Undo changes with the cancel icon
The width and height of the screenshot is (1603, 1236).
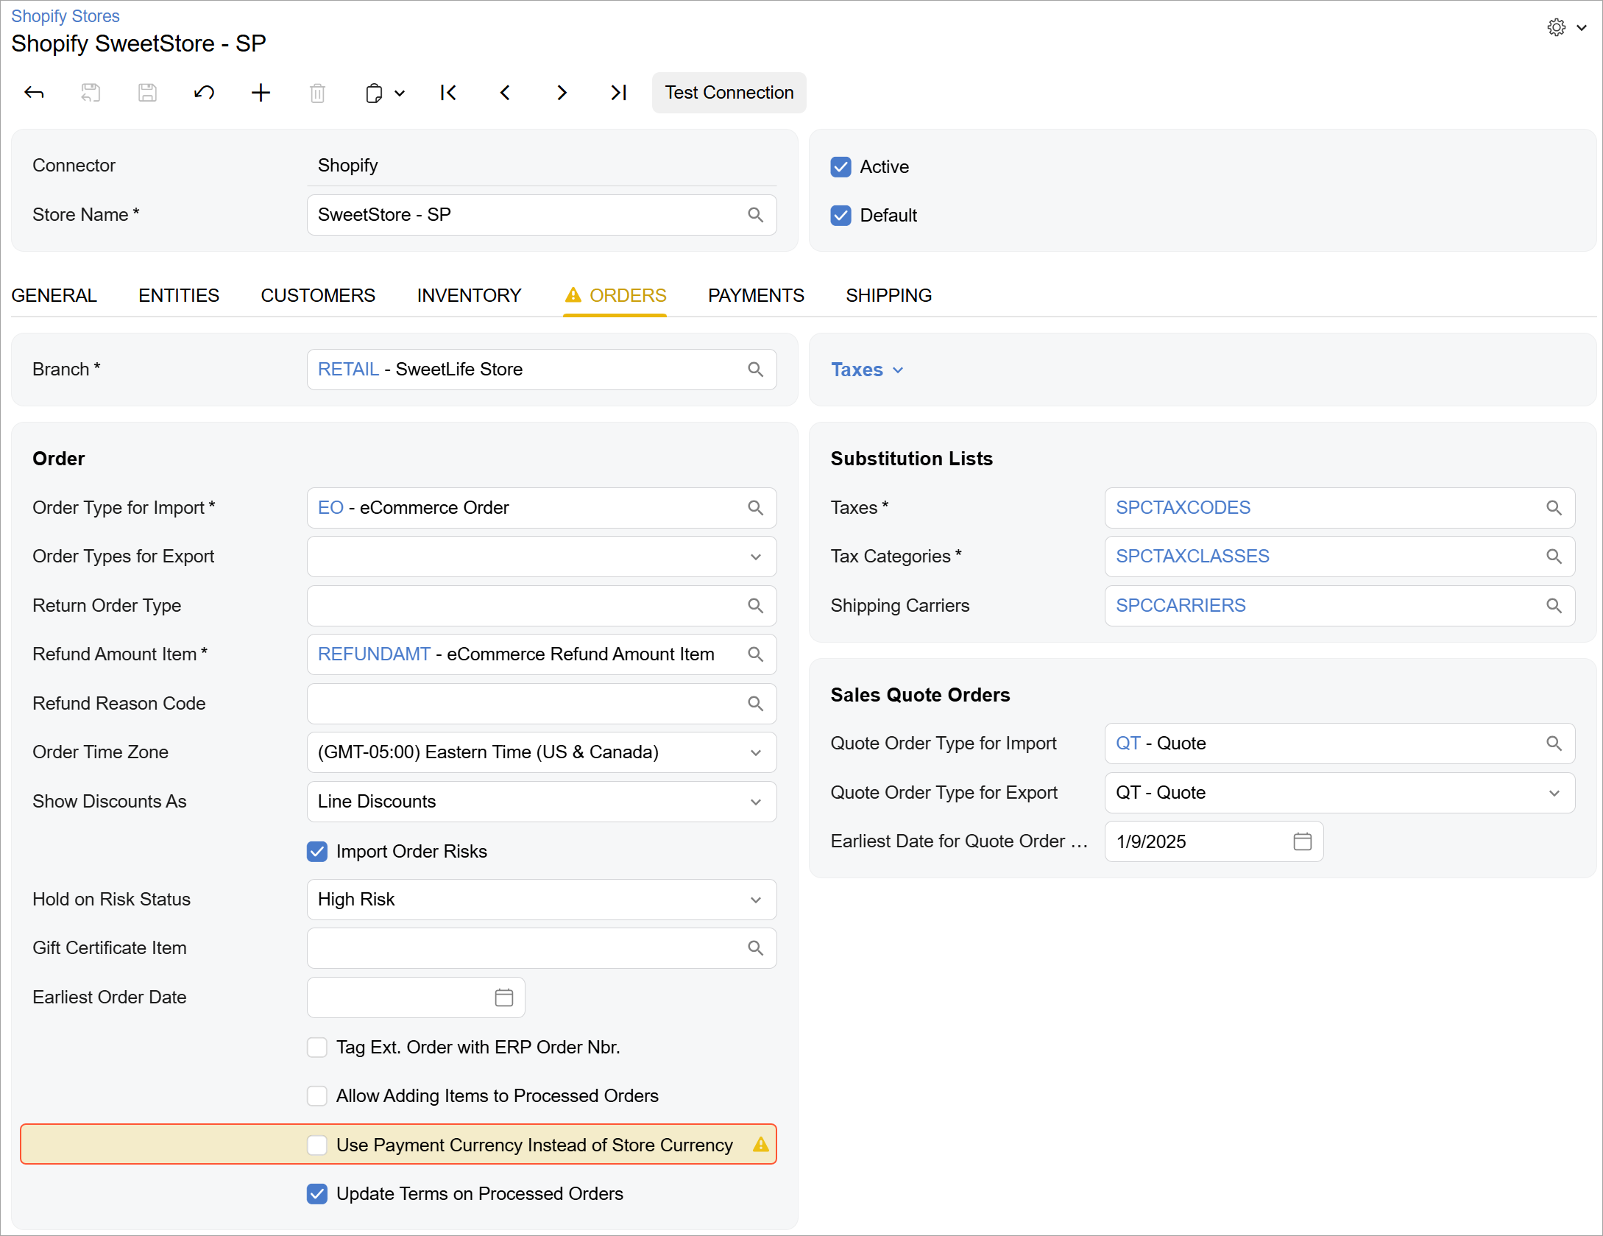coord(204,93)
